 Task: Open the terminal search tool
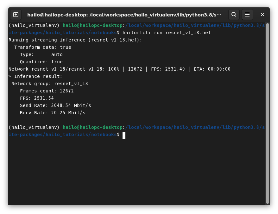tap(234, 15)
